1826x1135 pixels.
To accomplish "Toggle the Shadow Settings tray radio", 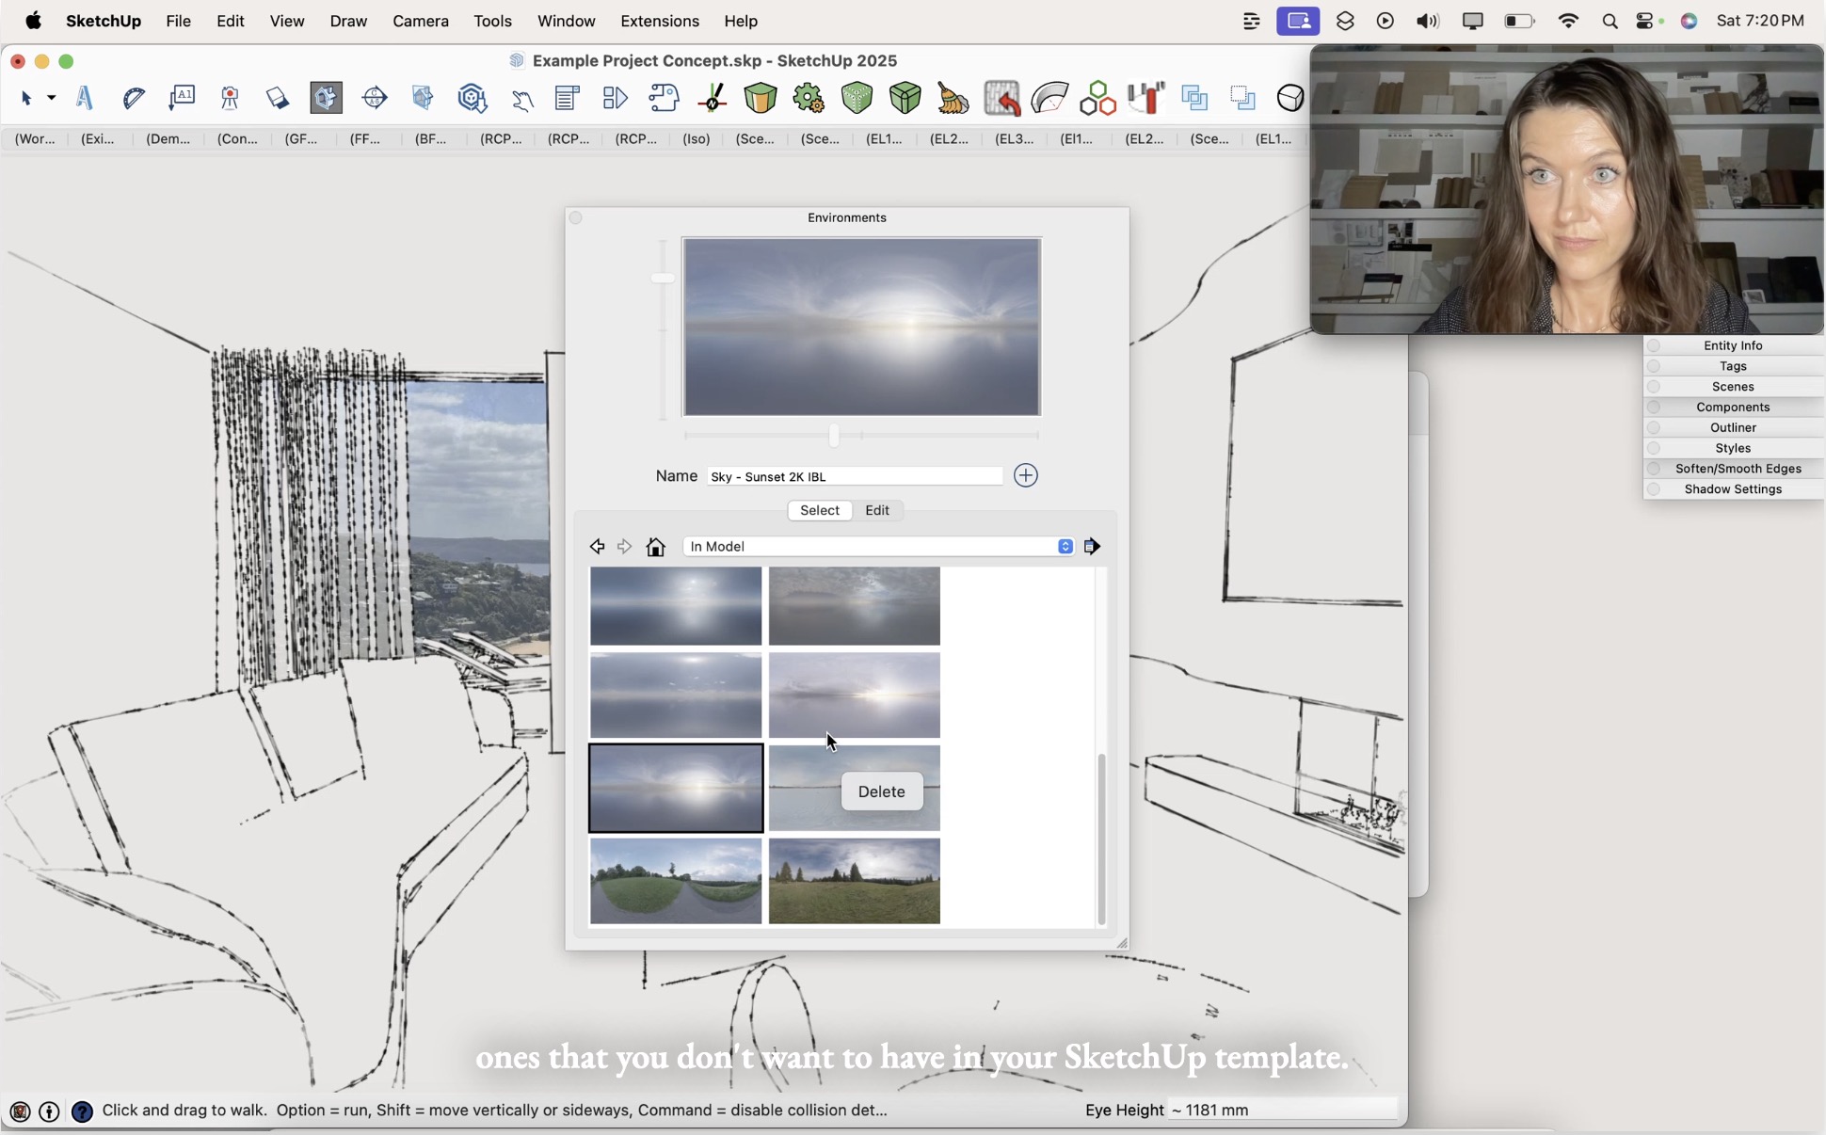I will pos(1653,489).
